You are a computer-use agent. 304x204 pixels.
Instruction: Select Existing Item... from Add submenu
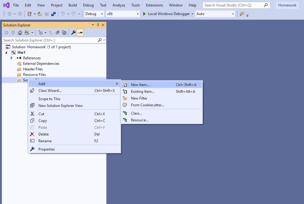tap(161, 92)
